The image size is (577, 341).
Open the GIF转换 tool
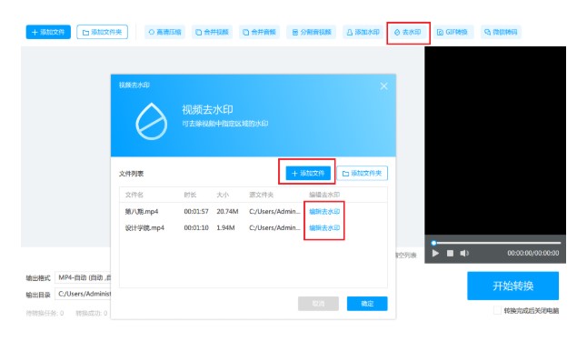tap(453, 32)
